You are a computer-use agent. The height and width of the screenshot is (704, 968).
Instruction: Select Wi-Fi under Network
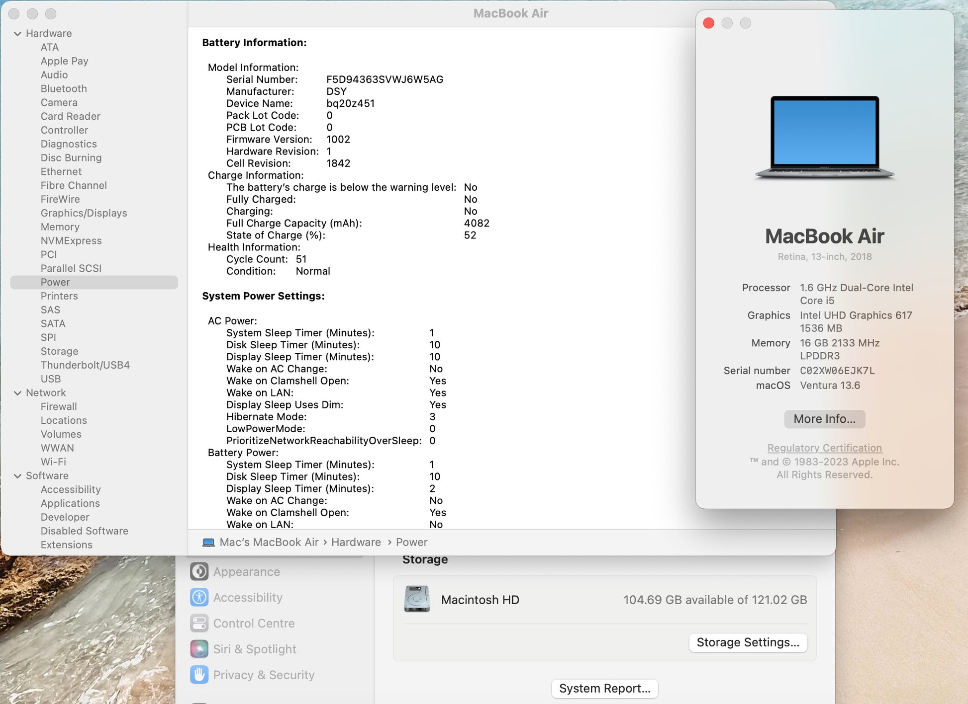(x=53, y=462)
